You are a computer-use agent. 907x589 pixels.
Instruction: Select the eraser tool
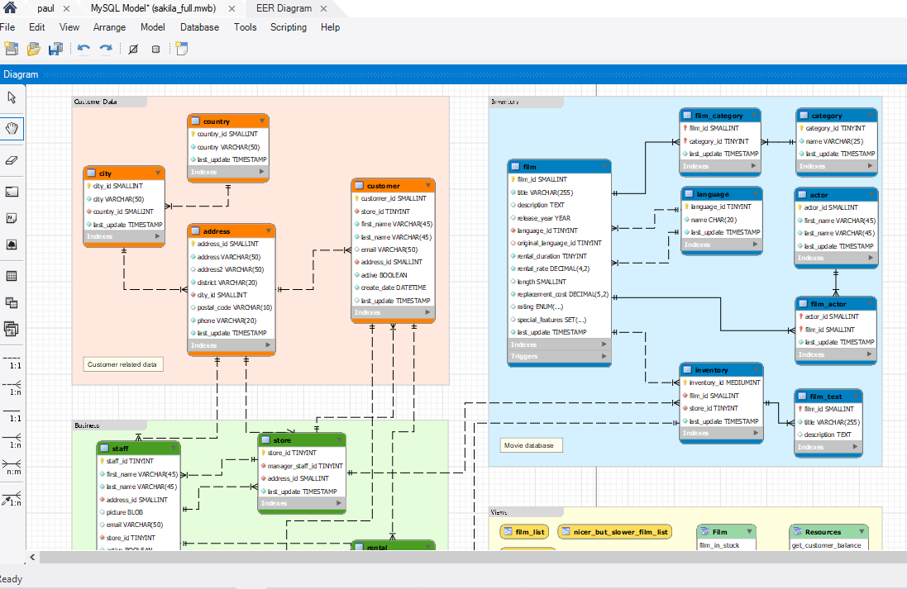(x=12, y=160)
